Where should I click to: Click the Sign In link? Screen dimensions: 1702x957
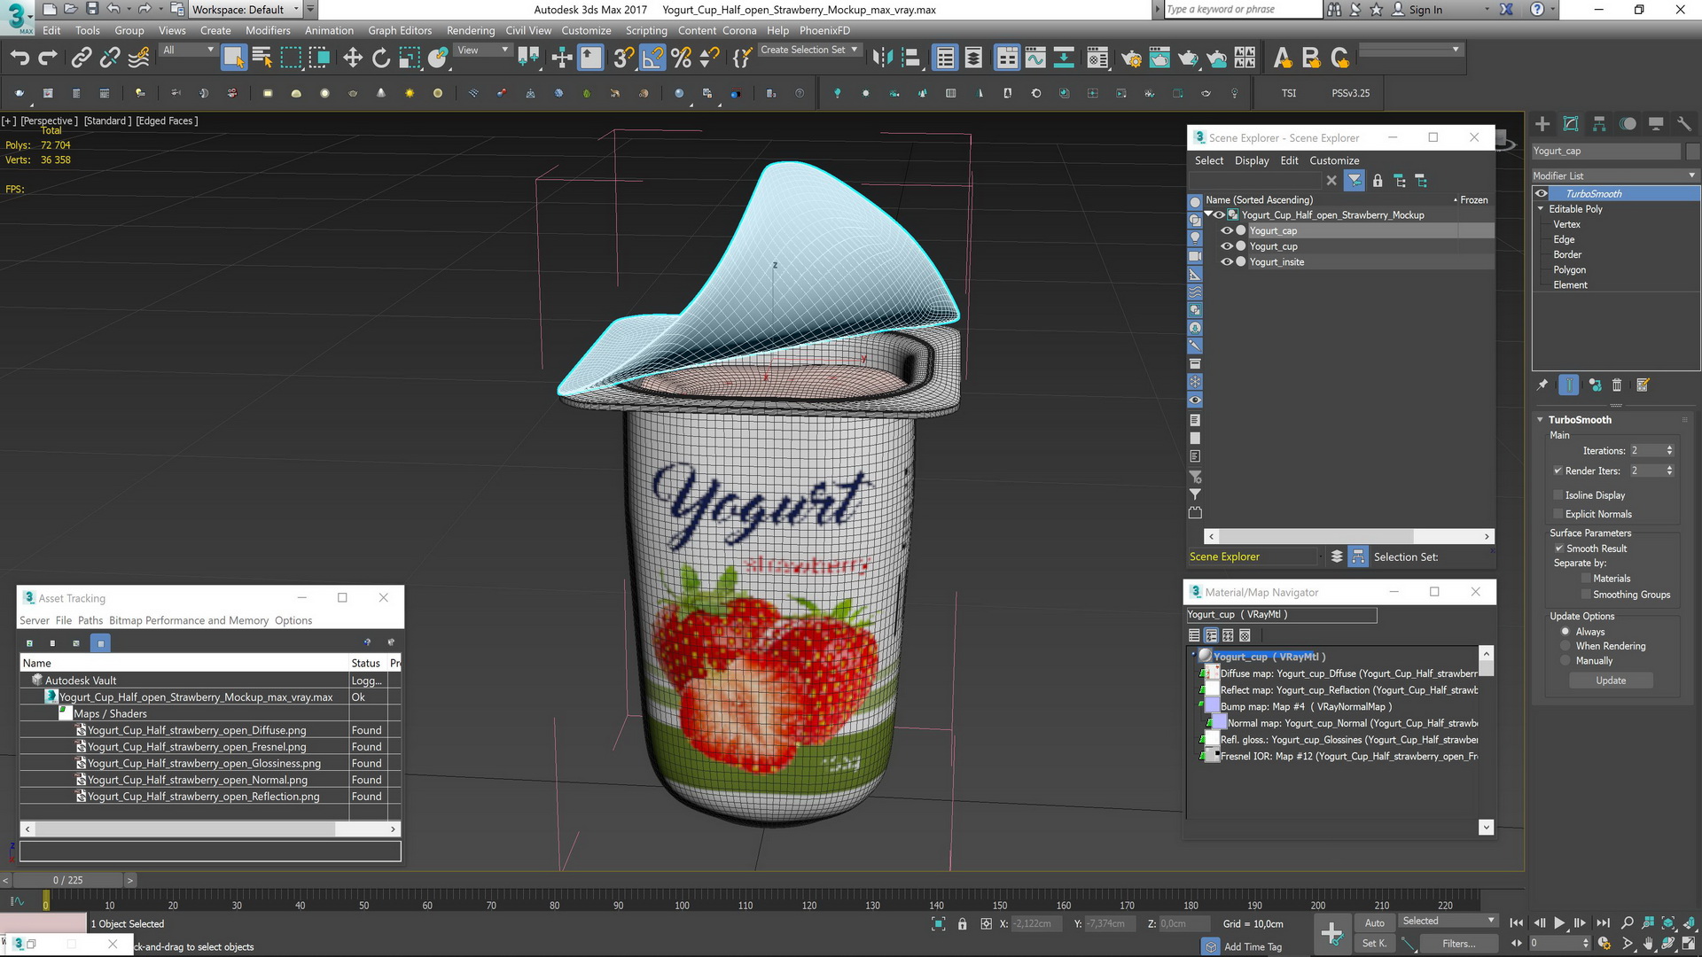coord(1425,10)
